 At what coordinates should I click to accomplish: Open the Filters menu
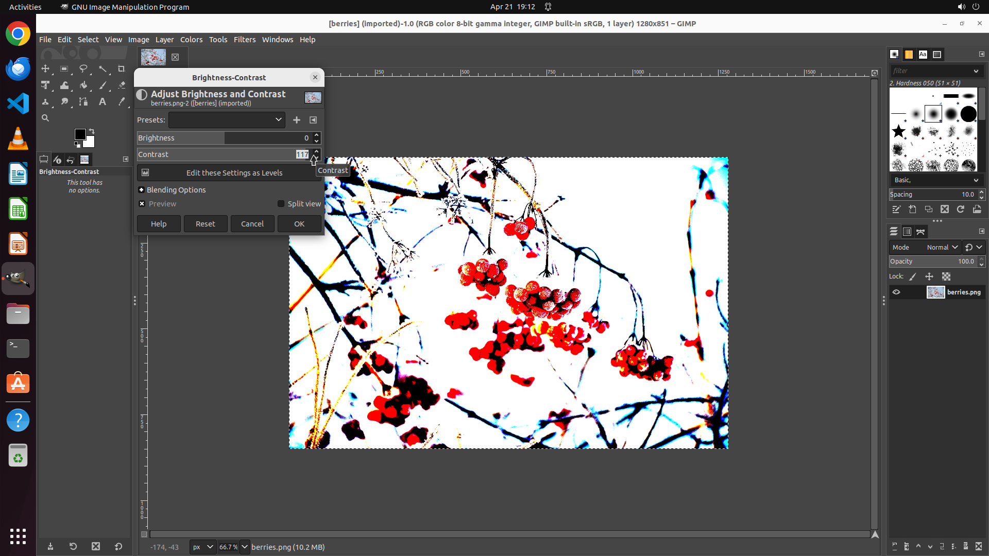244,40
